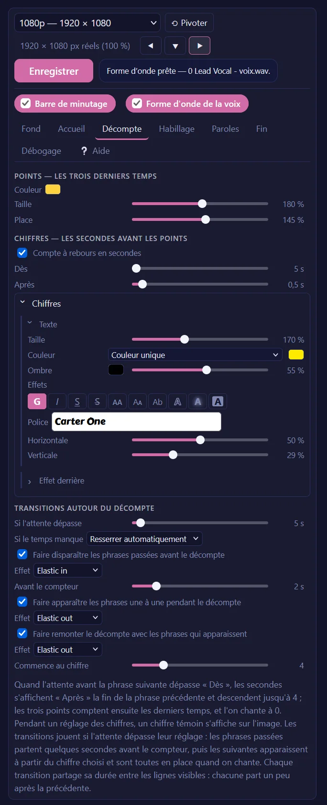
Task: Uncheck Compte à rebours en secondes
Action: (x=22, y=253)
